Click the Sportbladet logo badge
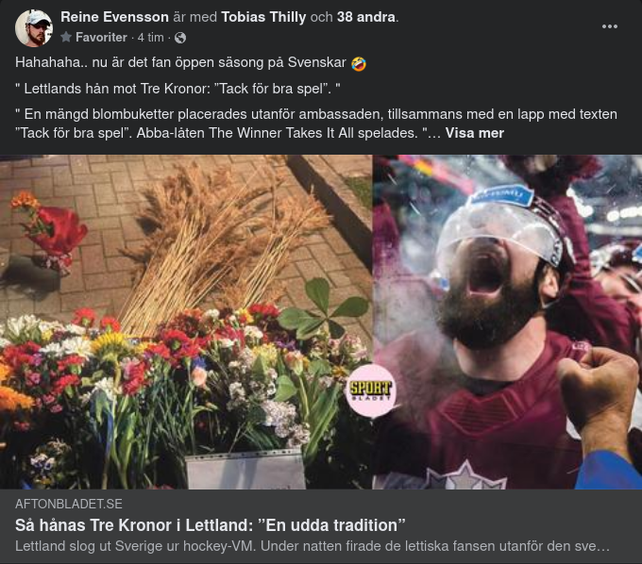Viewport: 642px width, 564px height. 370,390
